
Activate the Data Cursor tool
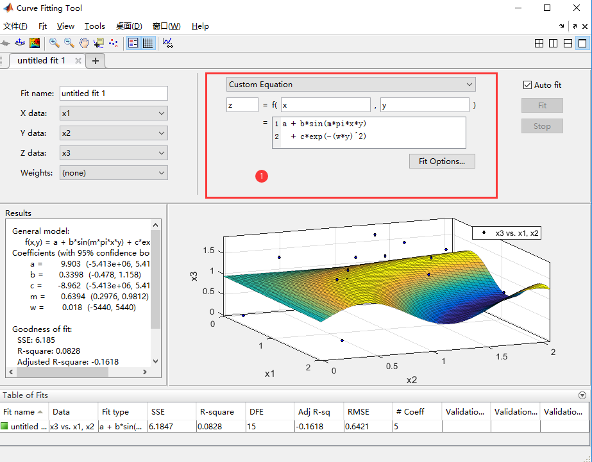pos(99,43)
